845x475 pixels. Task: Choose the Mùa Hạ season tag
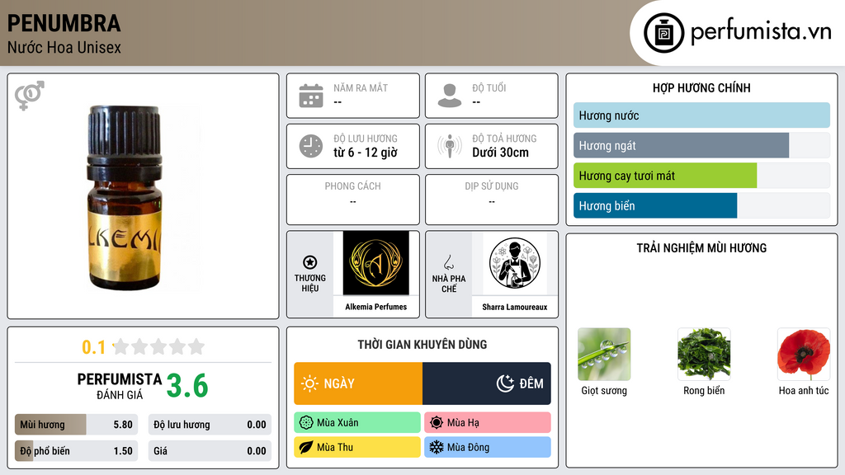click(488, 423)
